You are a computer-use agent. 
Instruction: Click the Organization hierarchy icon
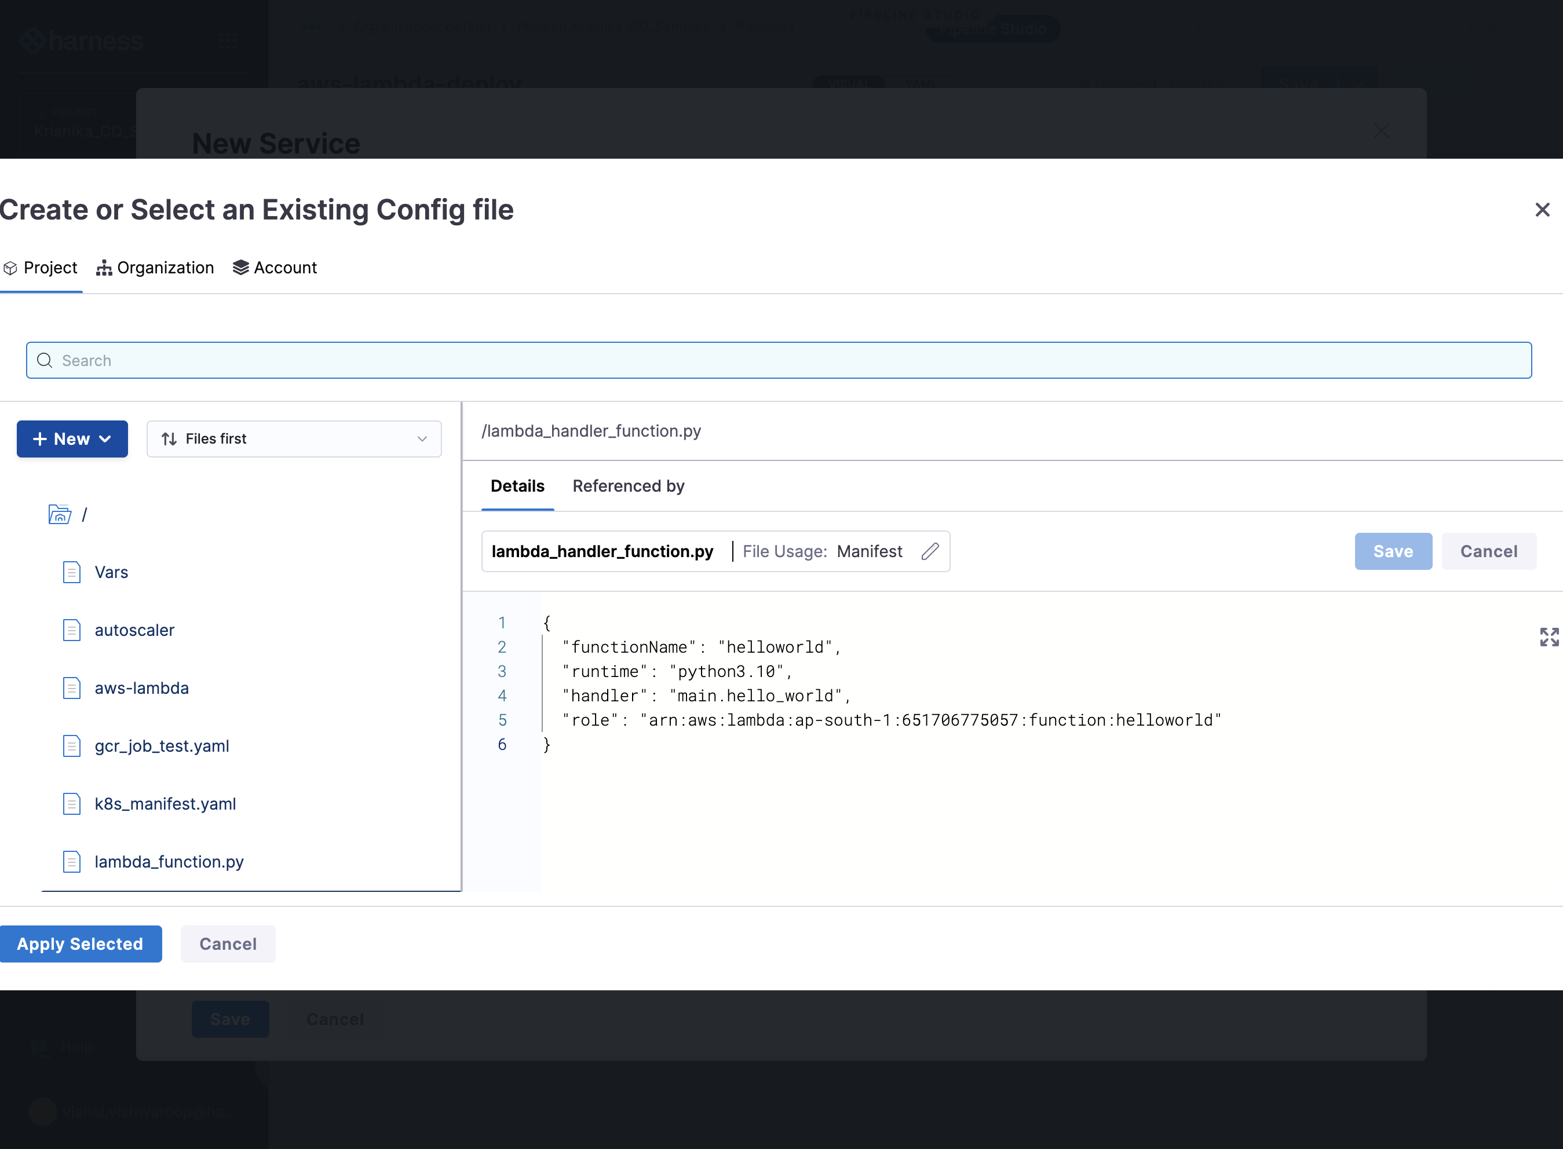tap(104, 268)
